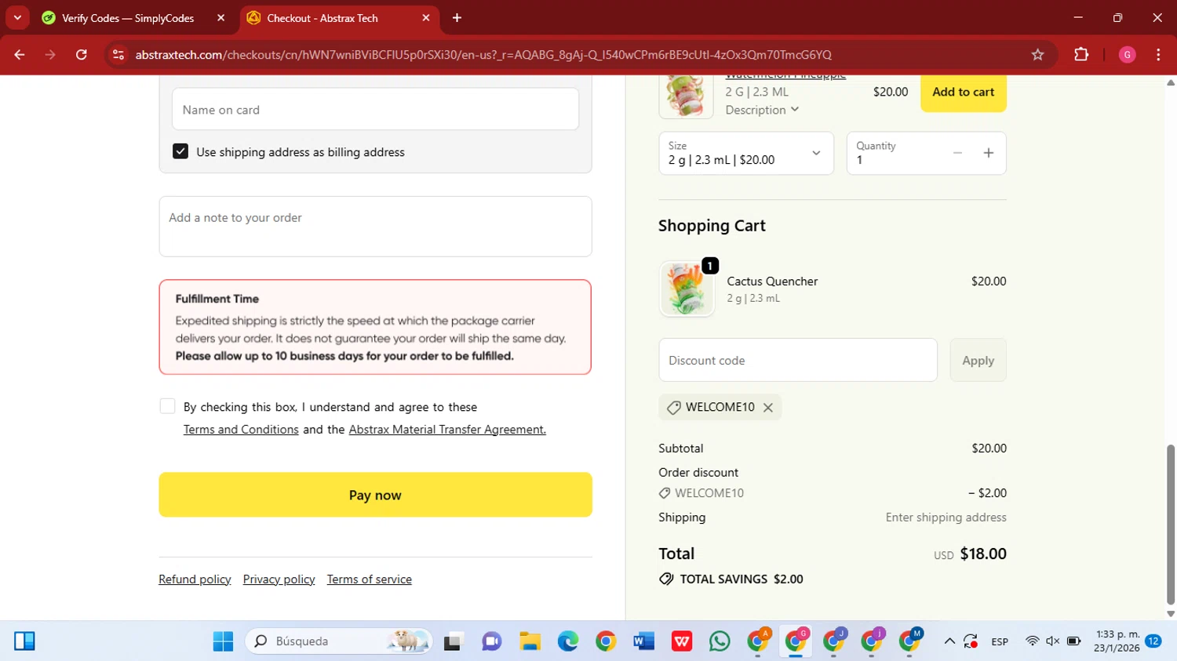Go back to the previous page
The height and width of the screenshot is (661, 1177).
pyautogui.click(x=20, y=55)
